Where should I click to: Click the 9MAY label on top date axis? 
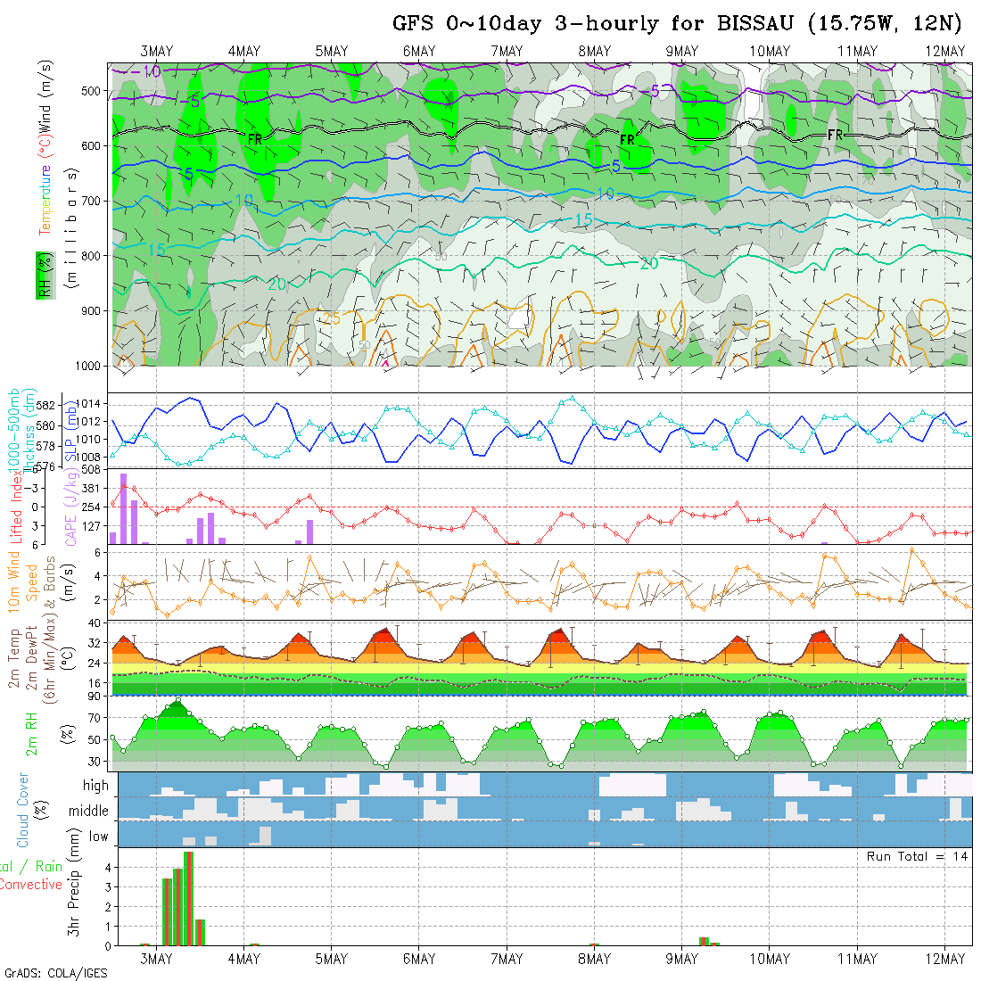tap(682, 52)
